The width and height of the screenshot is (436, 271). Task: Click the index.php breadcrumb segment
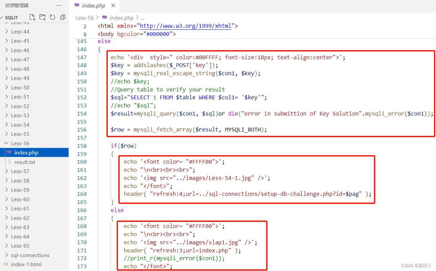point(118,18)
